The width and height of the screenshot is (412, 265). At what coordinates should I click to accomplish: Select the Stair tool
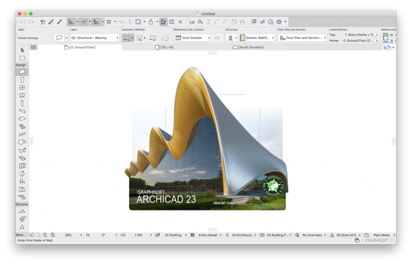(22, 126)
